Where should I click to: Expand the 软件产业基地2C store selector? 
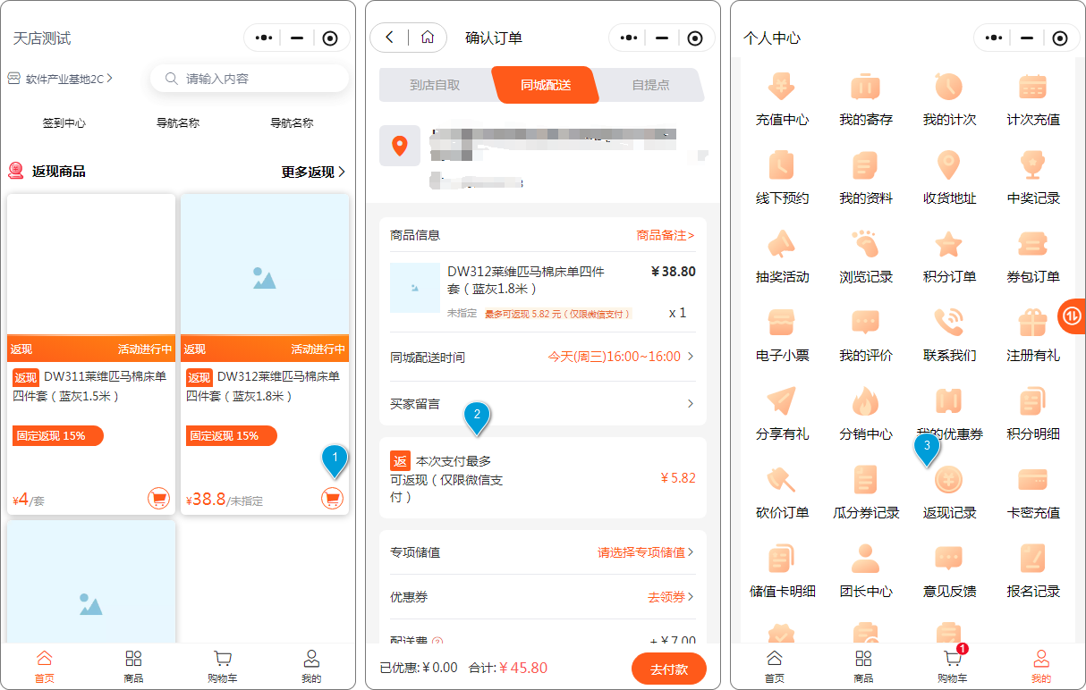coord(61,79)
